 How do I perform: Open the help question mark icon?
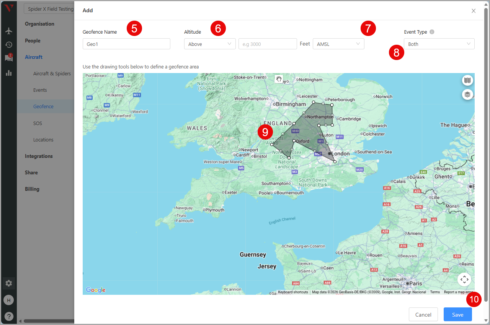[9, 316]
